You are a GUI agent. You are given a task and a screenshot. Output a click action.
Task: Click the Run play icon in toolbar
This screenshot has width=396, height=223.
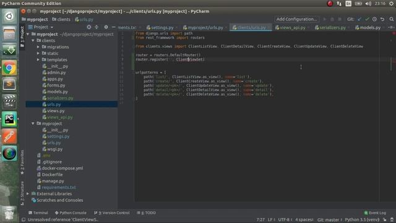pos(325,19)
